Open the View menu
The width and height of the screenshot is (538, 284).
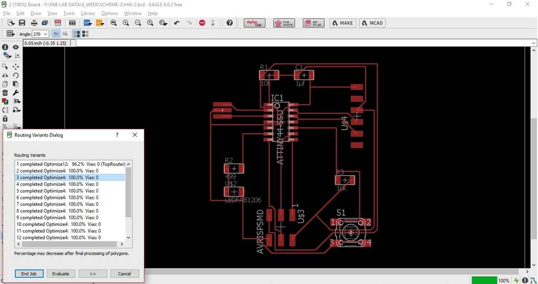tap(52, 13)
